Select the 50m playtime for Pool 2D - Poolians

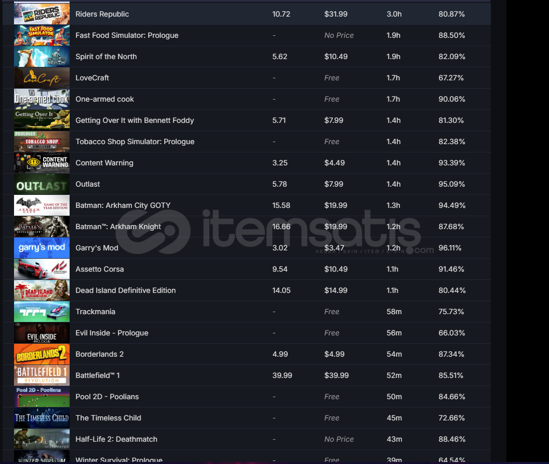(x=394, y=397)
